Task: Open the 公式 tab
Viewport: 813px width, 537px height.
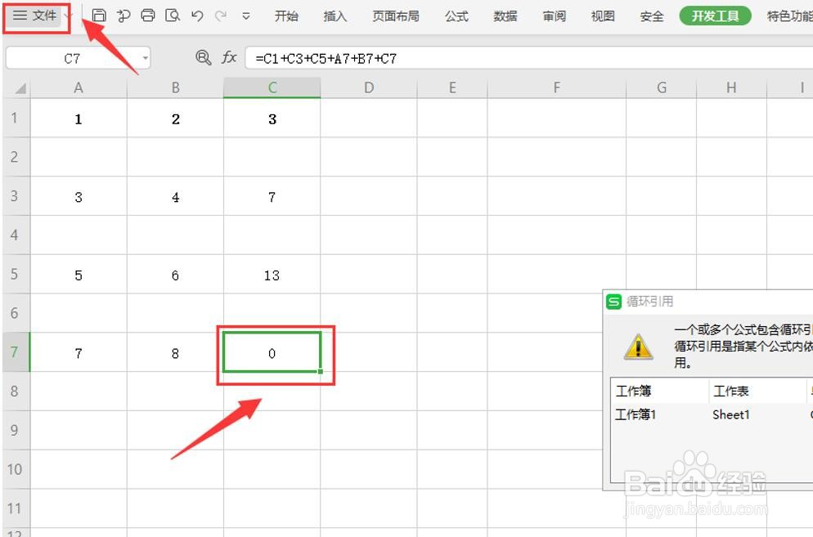Action: tap(456, 16)
